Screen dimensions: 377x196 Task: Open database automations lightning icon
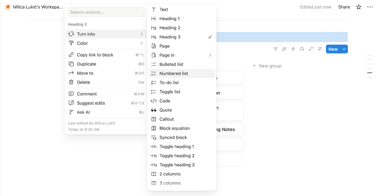293,49
